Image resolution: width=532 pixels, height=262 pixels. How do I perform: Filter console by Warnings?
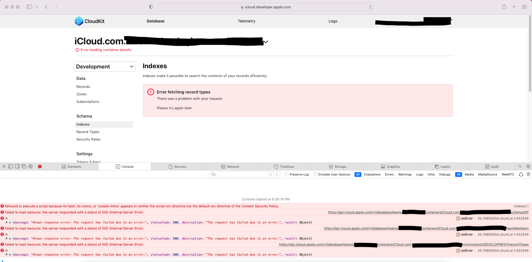click(x=405, y=174)
